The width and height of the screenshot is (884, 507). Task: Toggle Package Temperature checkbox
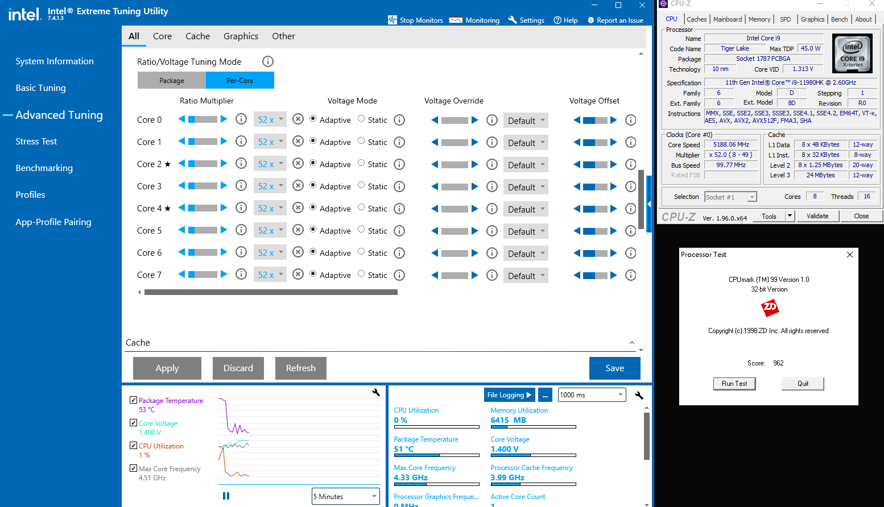pyautogui.click(x=133, y=400)
